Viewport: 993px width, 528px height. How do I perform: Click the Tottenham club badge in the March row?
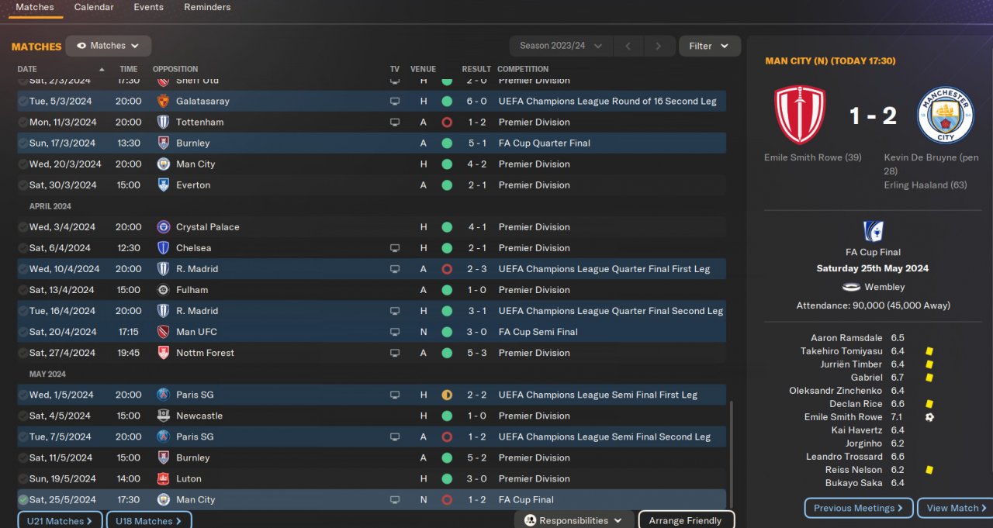tap(163, 122)
